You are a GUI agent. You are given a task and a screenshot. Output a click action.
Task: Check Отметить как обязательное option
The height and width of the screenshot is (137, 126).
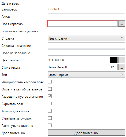[x=50, y=89]
